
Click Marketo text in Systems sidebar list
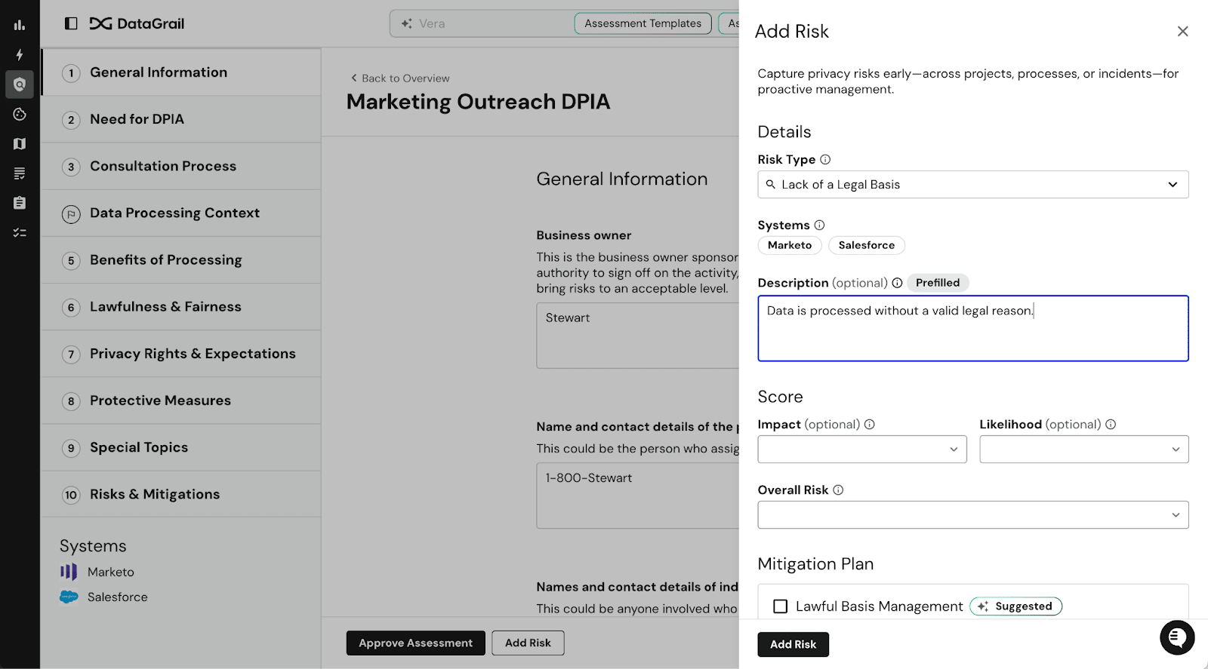pos(111,572)
